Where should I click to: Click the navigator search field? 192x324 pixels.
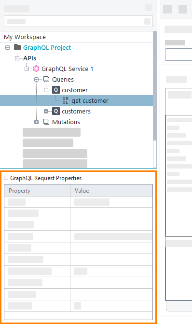pyautogui.click(x=78, y=21)
